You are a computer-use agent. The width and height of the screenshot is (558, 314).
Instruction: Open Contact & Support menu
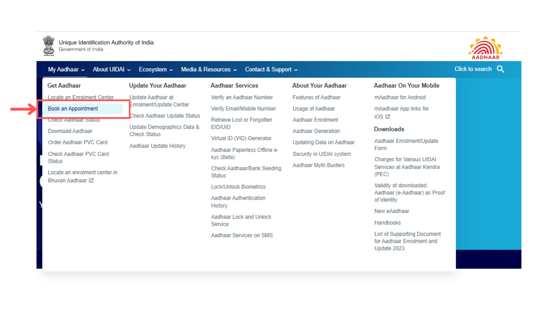[x=271, y=69]
